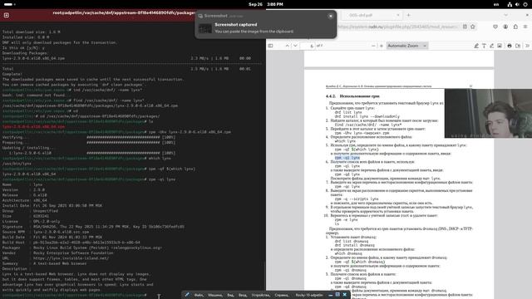The image size is (532, 299).
Task: Click the '/usr/bin/lynx' line in the terminal
Action: (17, 164)
